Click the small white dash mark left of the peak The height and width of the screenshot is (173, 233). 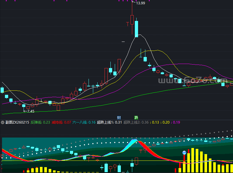click(123, 42)
